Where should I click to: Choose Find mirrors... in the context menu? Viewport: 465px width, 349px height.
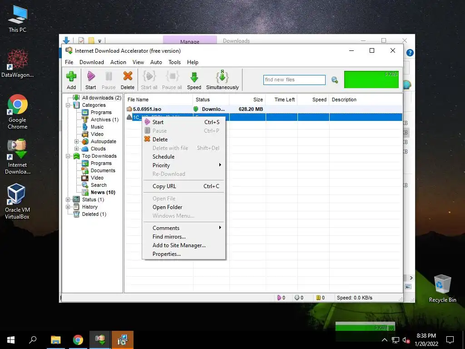pos(183,236)
